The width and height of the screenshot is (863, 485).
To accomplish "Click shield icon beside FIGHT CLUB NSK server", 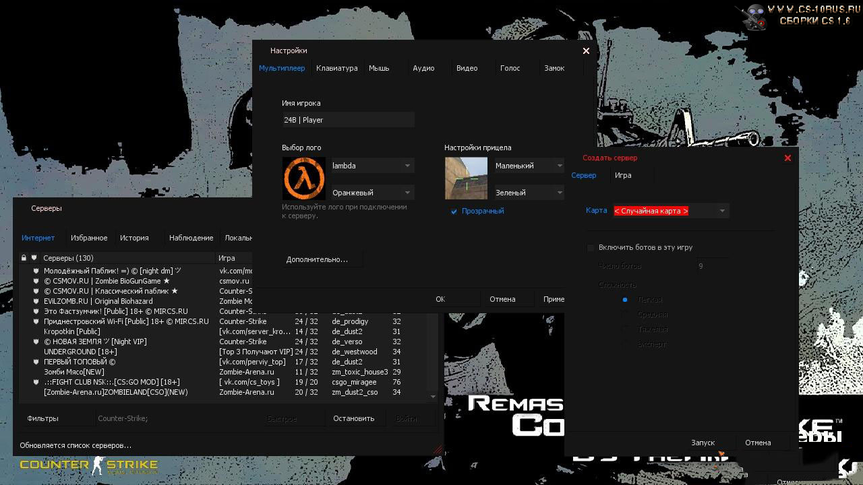I will [x=36, y=382].
